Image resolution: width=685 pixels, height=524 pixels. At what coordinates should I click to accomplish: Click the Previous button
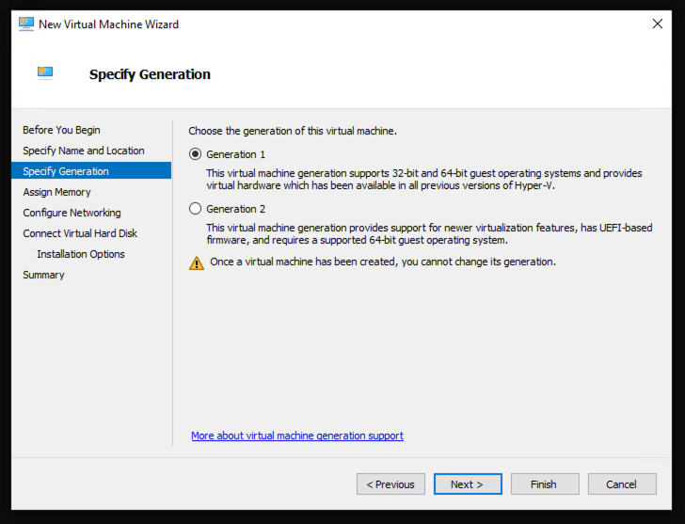390,484
